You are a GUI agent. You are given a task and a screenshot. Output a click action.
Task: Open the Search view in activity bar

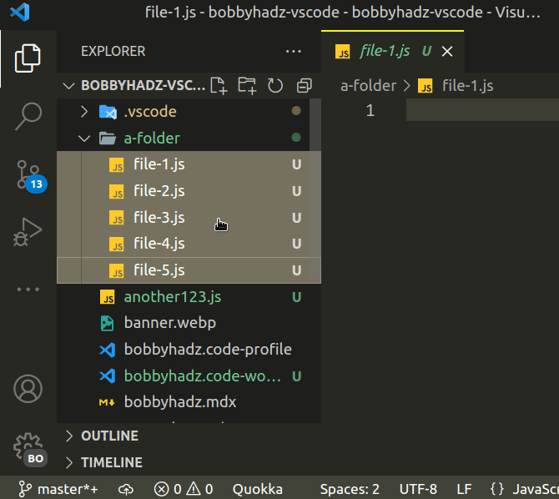click(28, 116)
